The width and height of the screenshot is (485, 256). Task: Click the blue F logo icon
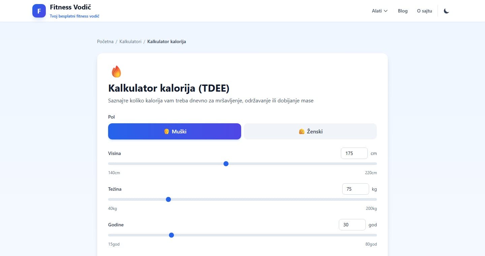coord(39,11)
